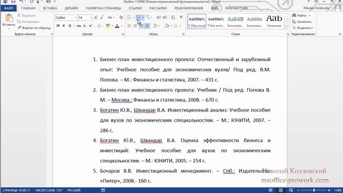
Task: Switch to Read Mode view in the status bar
Action: (x=271, y=190)
